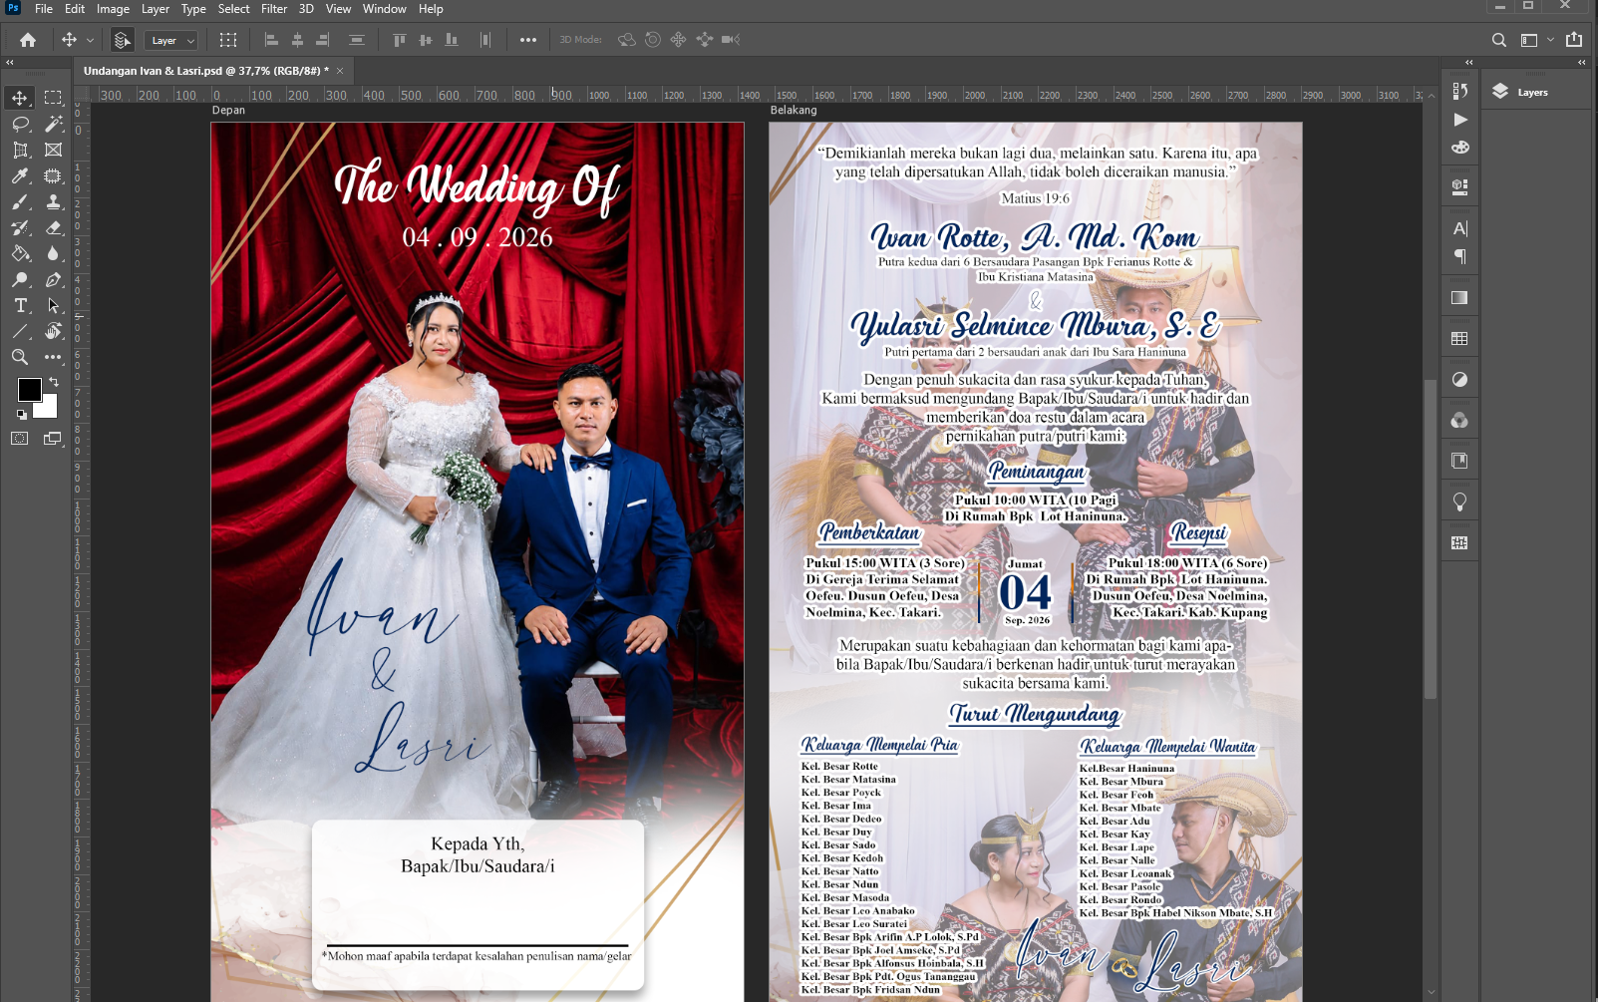Open the Window menu

click(384, 9)
